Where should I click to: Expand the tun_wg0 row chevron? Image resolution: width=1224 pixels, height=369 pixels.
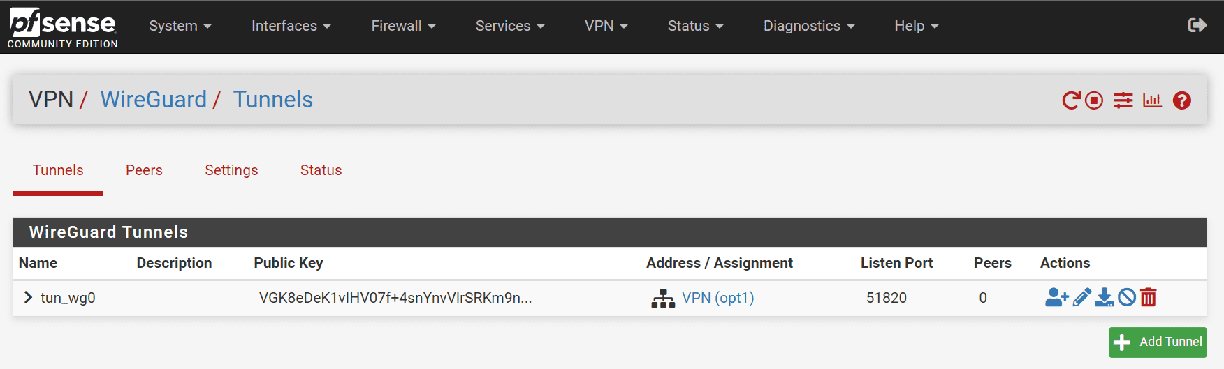click(x=28, y=298)
